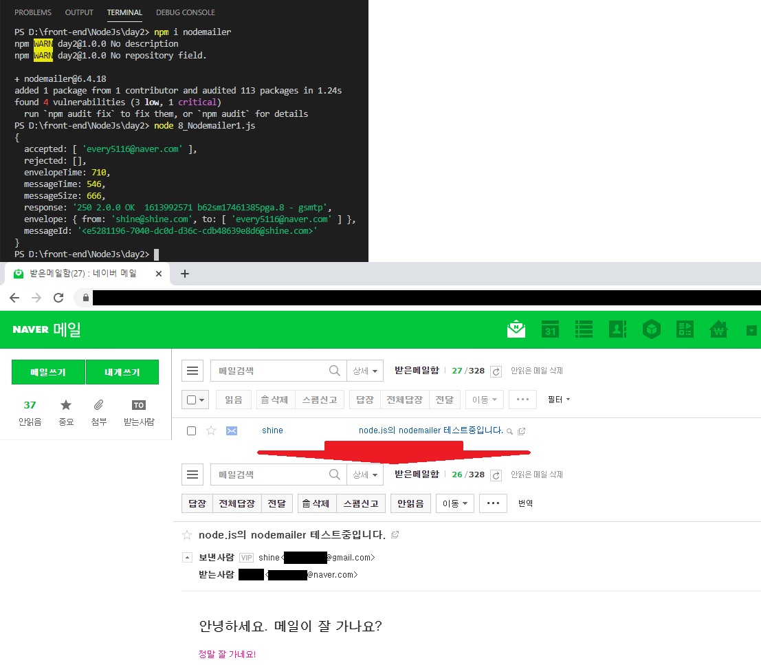Click sender name shine in mail list
This screenshot has width=761, height=665.
point(272,430)
